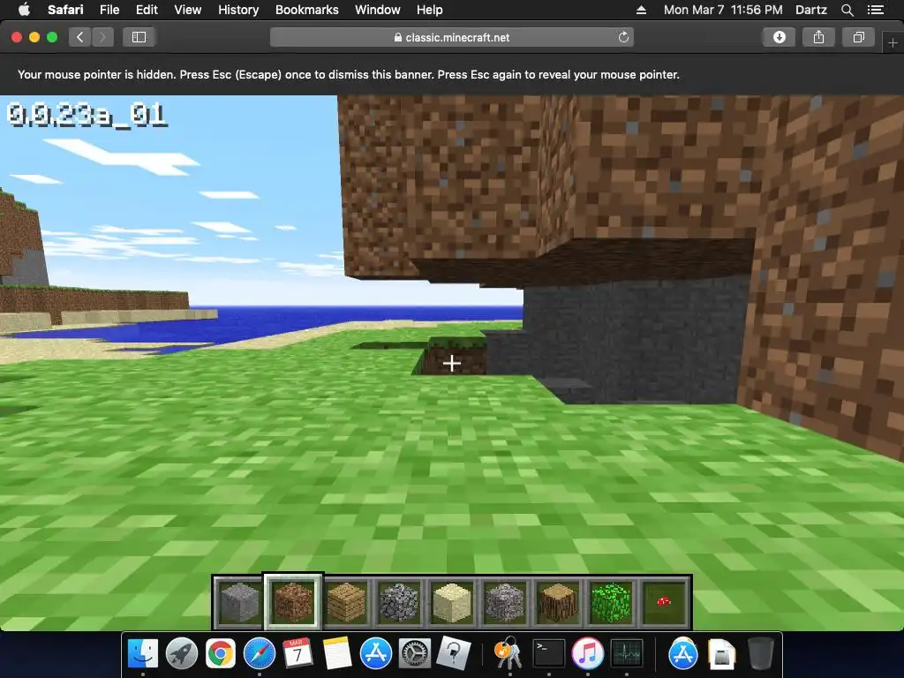Open System Preferences from the Dock
Image resolution: width=904 pixels, height=678 pixels.
coord(415,653)
